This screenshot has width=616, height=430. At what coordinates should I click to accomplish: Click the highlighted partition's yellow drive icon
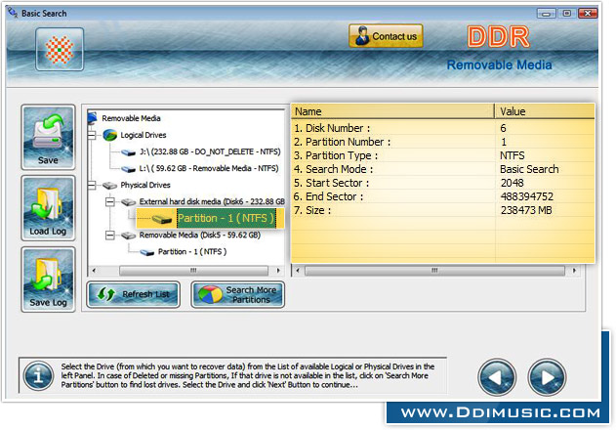161,220
